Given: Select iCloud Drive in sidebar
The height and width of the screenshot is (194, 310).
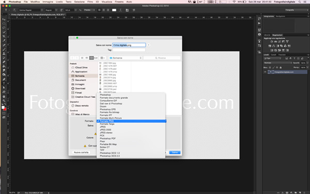Looking at the screenshot, I should tap(81, 67).
